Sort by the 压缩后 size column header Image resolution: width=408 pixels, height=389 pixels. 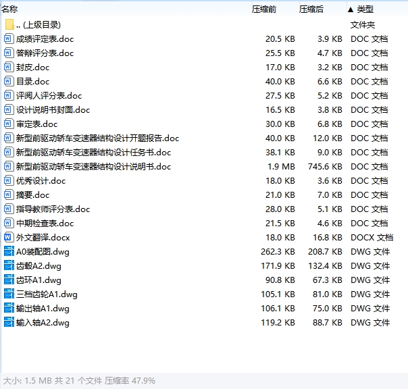[311, 9]
